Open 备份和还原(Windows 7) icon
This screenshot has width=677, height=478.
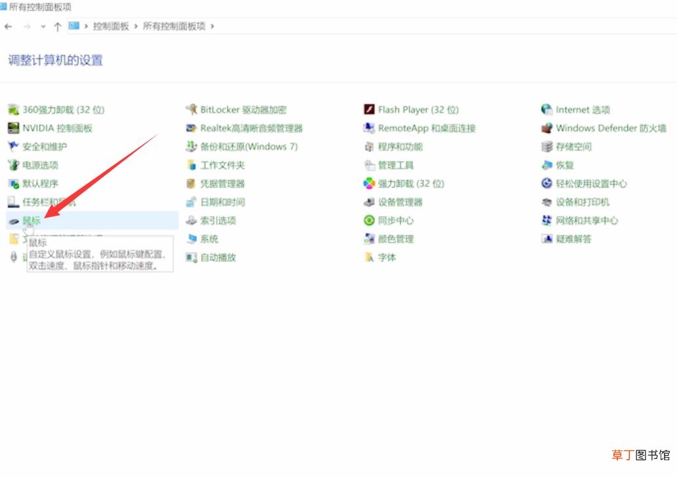(191, 147)
